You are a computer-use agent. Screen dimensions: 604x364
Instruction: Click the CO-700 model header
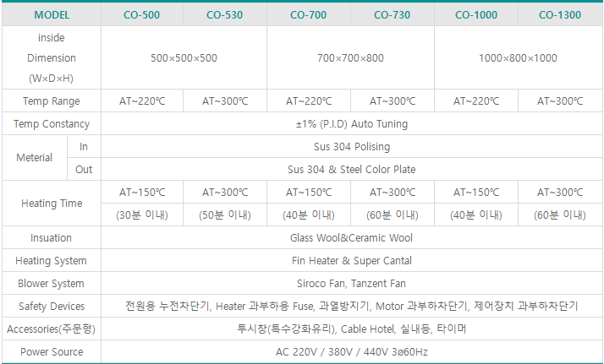tap(308, 14)
